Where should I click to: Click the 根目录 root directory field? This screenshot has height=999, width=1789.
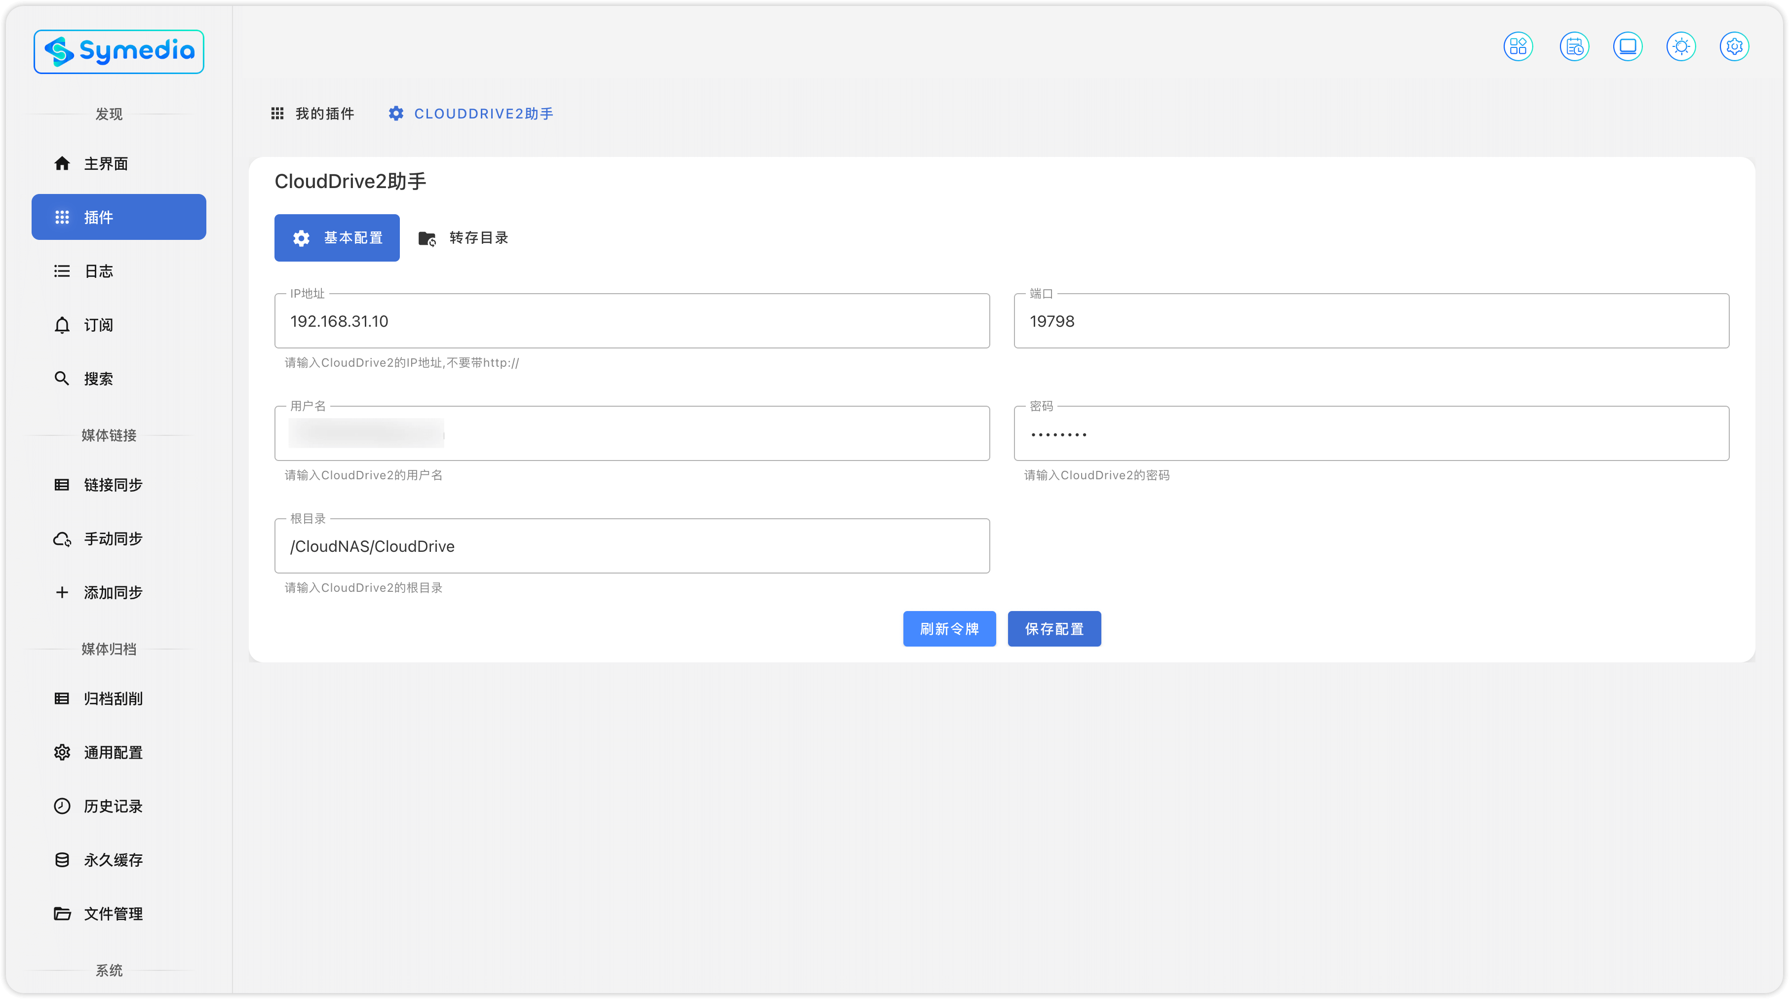point(631,546)
